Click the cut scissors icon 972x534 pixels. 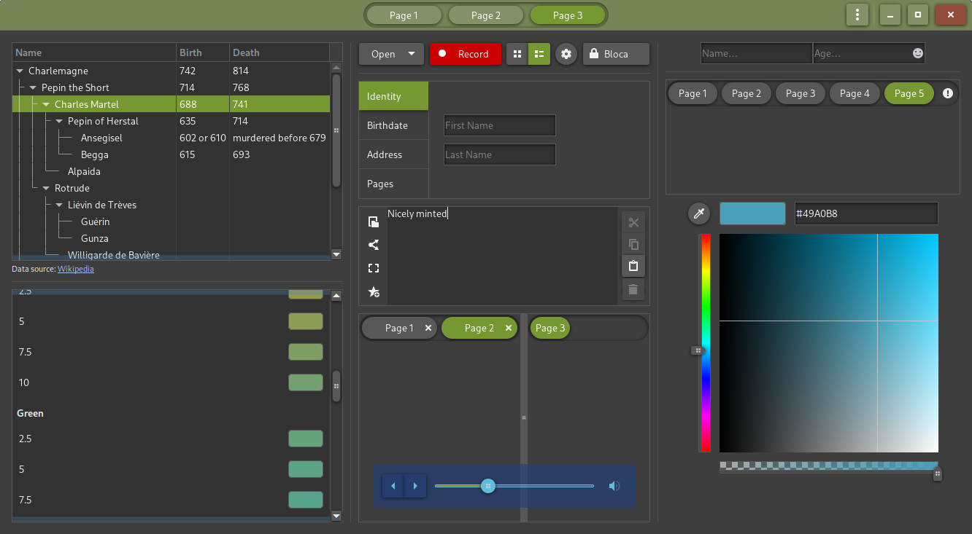click(x=633, y=222)
